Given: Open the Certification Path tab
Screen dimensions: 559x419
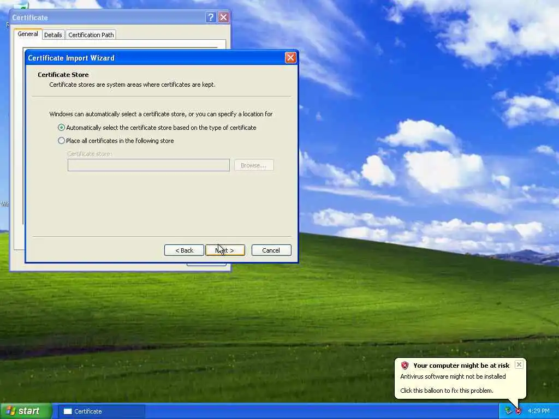Looking at the screenshot, I should click(x=91, y=35).
